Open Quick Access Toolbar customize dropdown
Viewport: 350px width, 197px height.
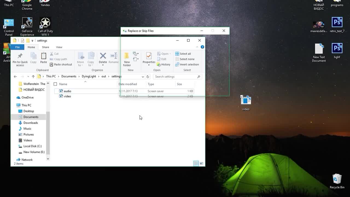point(32,41)
